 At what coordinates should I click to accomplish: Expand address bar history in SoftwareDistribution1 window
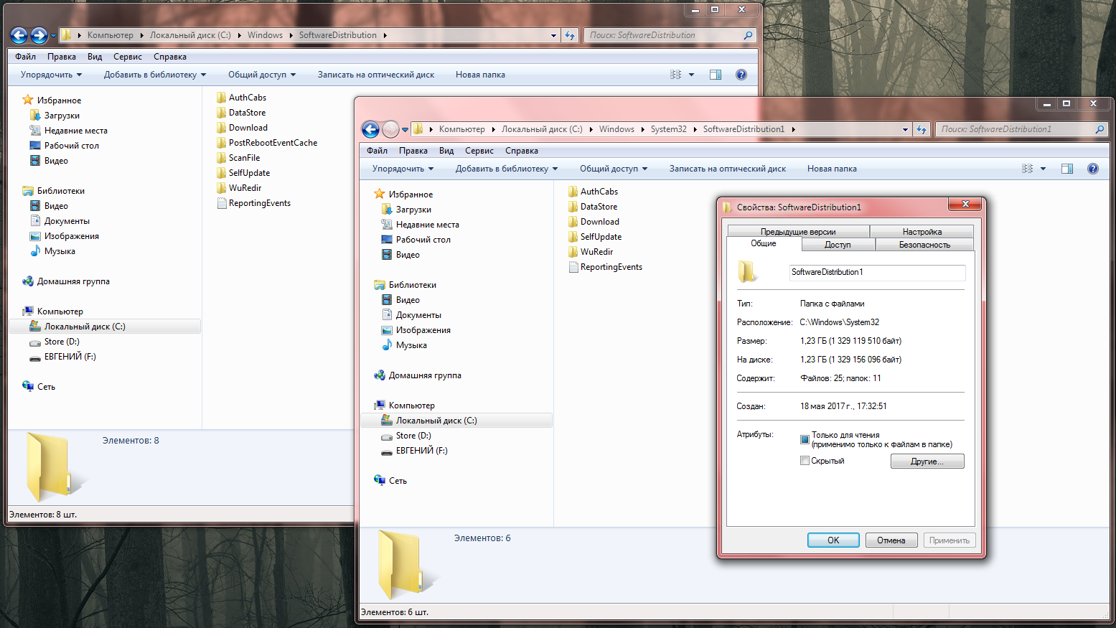905,129
